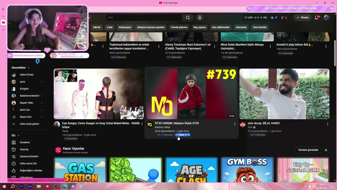
Task: Open a new tab with the plus icon
Action: click(x=3, y=30)
